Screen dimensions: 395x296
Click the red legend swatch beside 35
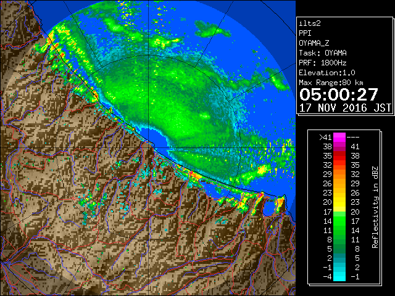click(339, 156)
